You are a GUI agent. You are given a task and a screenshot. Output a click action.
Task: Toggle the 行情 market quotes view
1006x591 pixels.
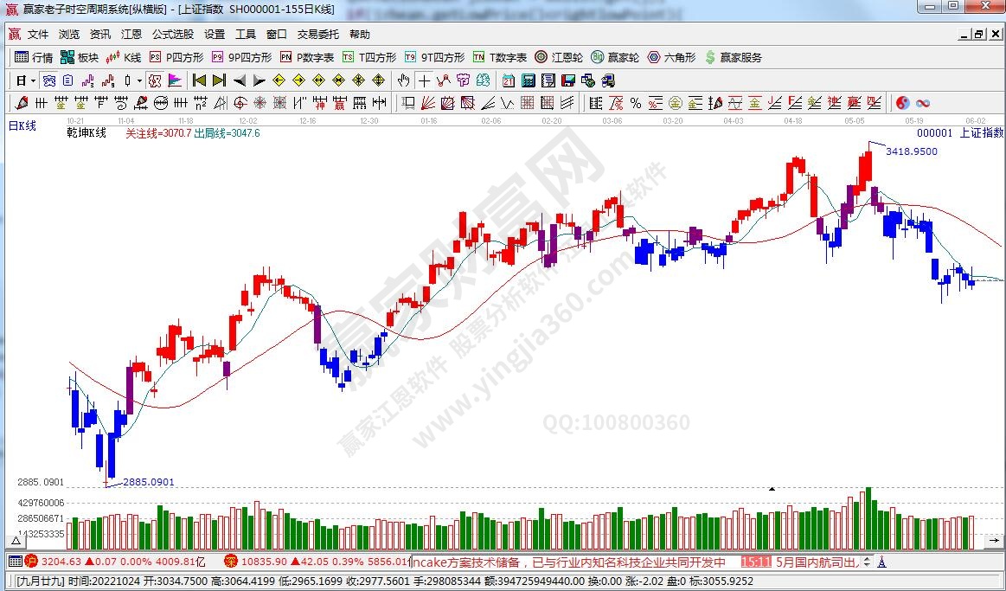tap(34, 57)
